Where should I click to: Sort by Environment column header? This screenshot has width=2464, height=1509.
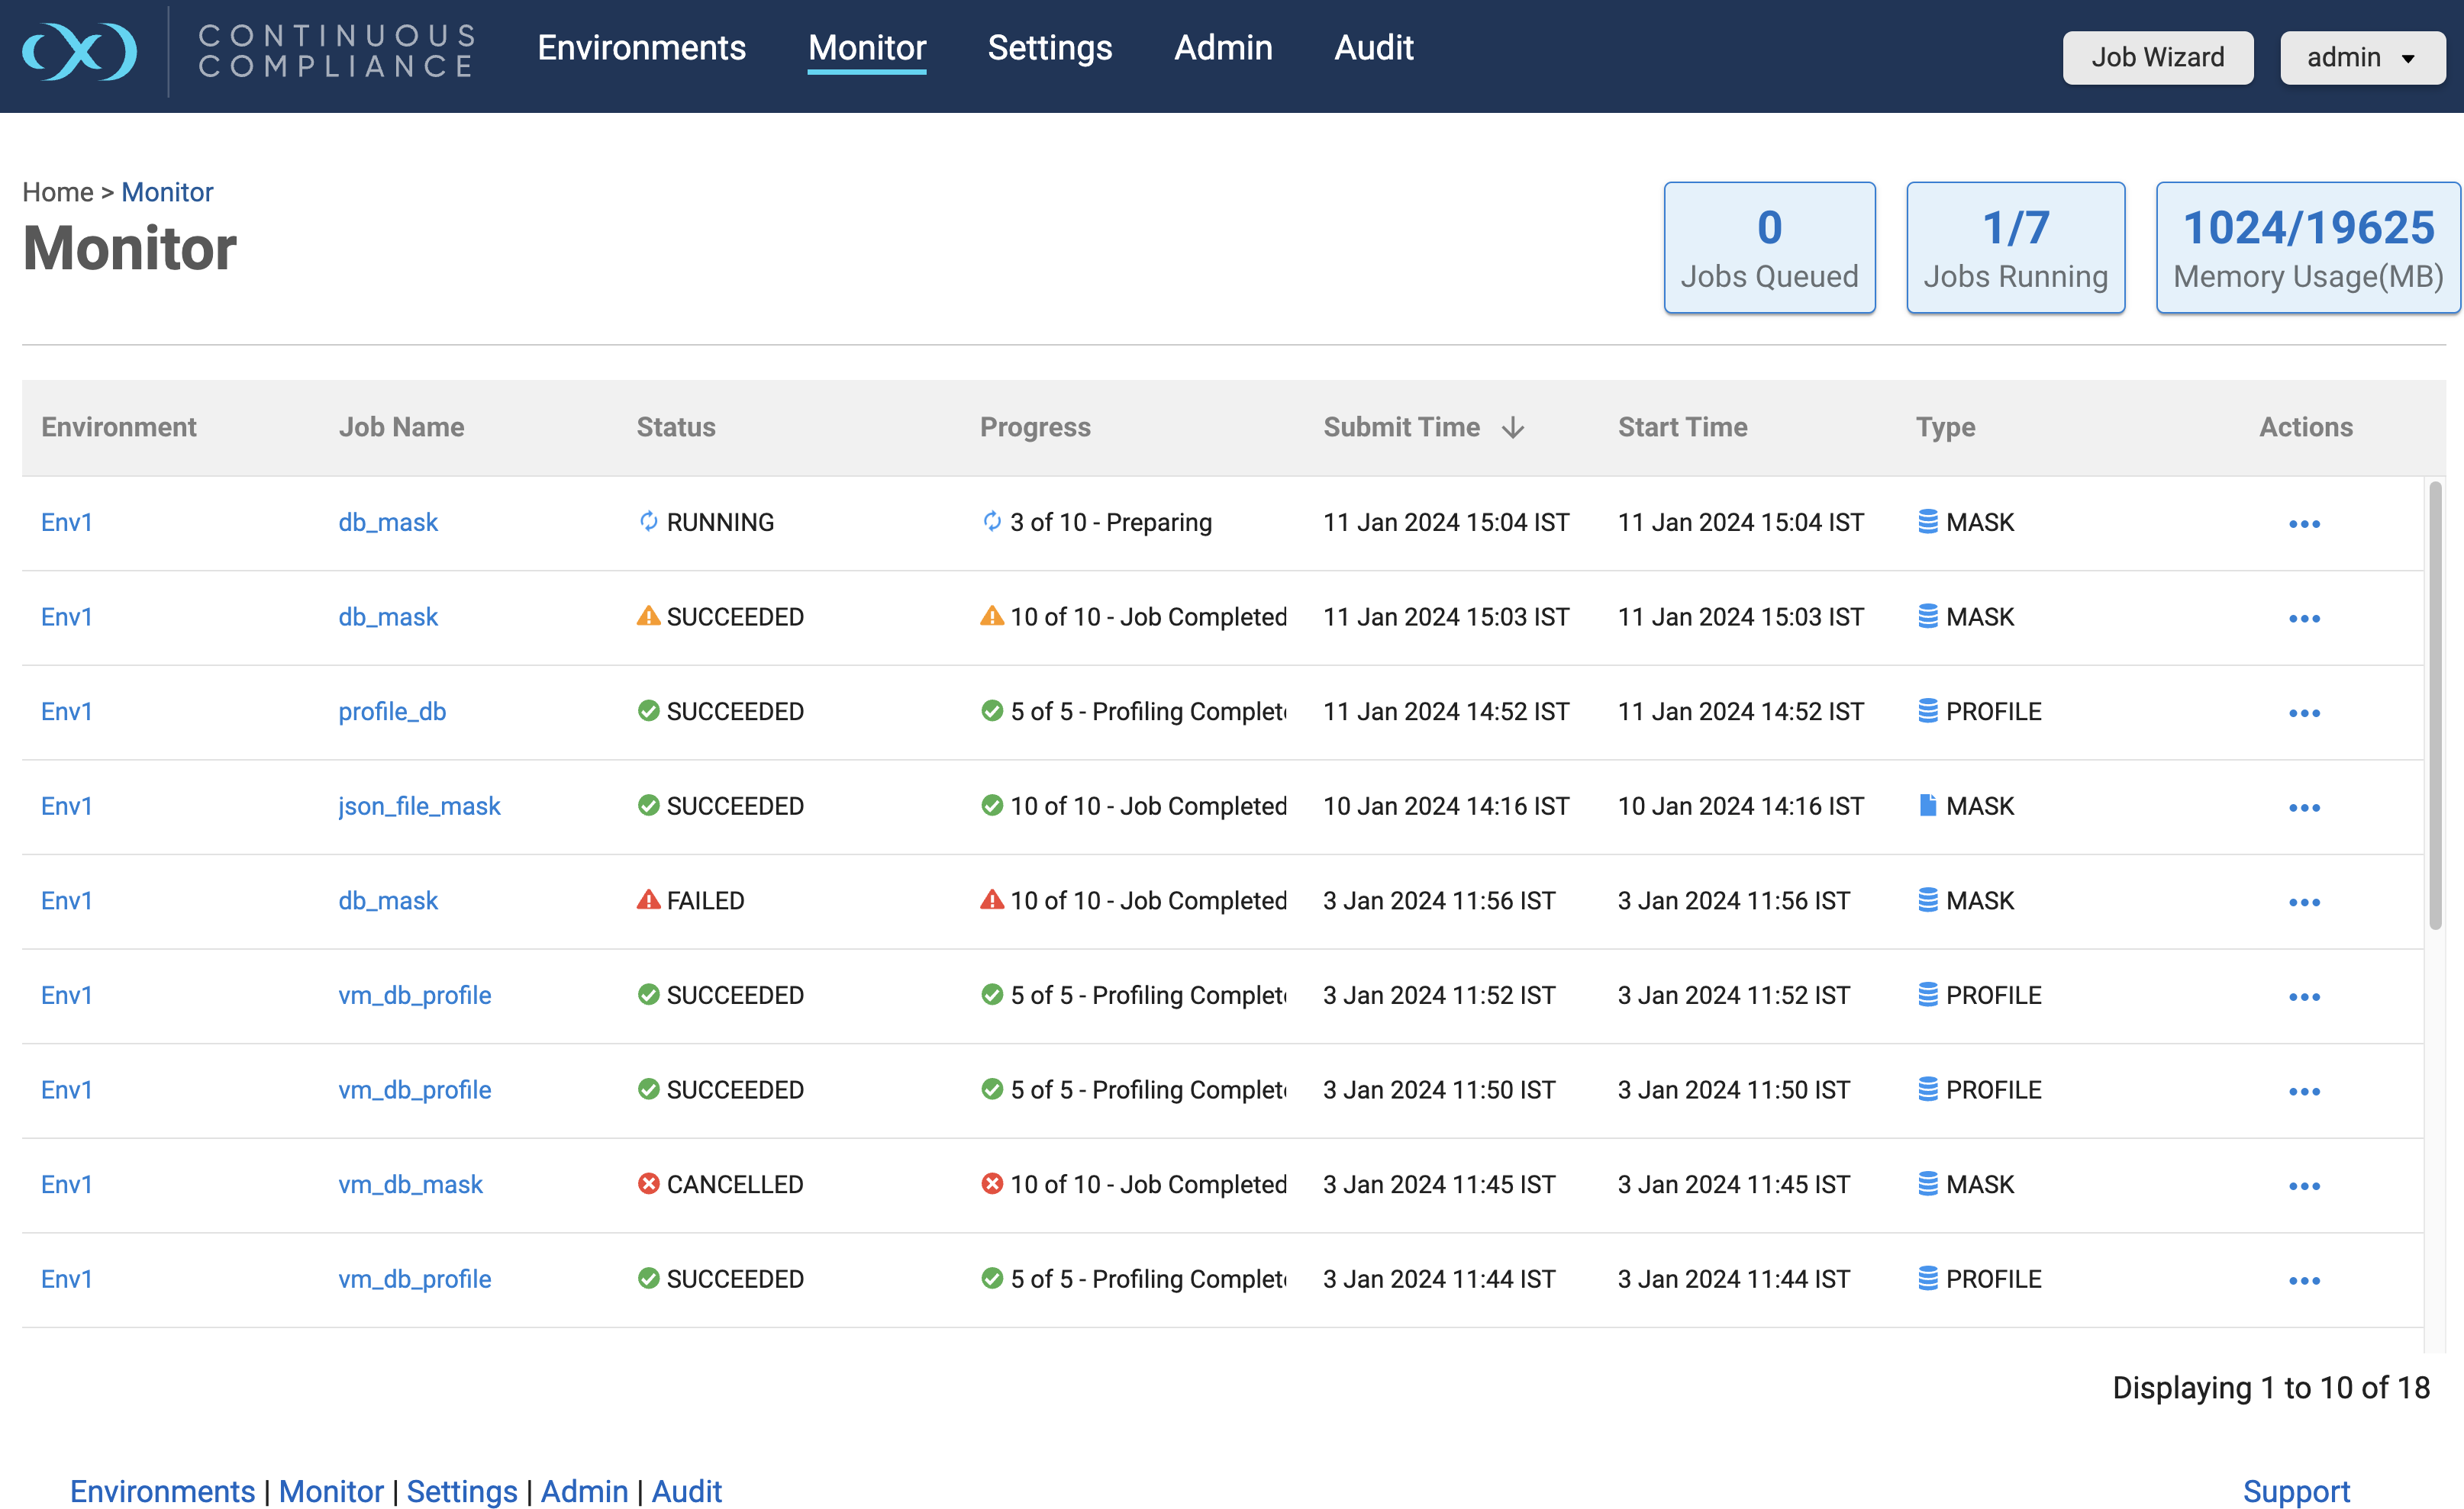pyautogui.click(x=119, y=426)
